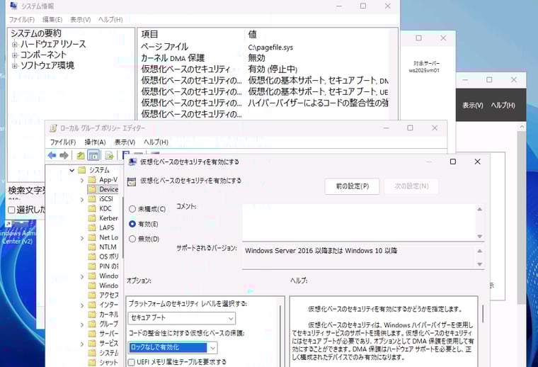Expand ハードウェア リソース in System Information tree
The width and height of the screenshot is (538, 367).
[14, 45]
